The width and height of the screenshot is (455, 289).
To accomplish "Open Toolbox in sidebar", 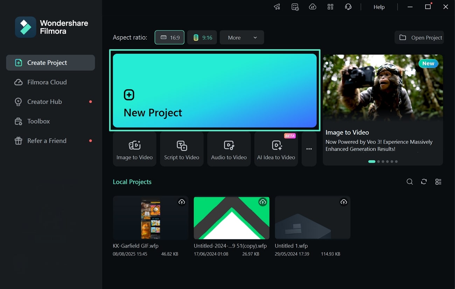I will (50, 121).
